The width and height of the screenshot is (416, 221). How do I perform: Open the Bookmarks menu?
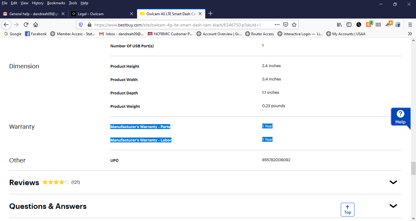[x=56, y=3]
